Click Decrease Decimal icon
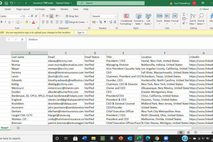 [x=115, y=22]
